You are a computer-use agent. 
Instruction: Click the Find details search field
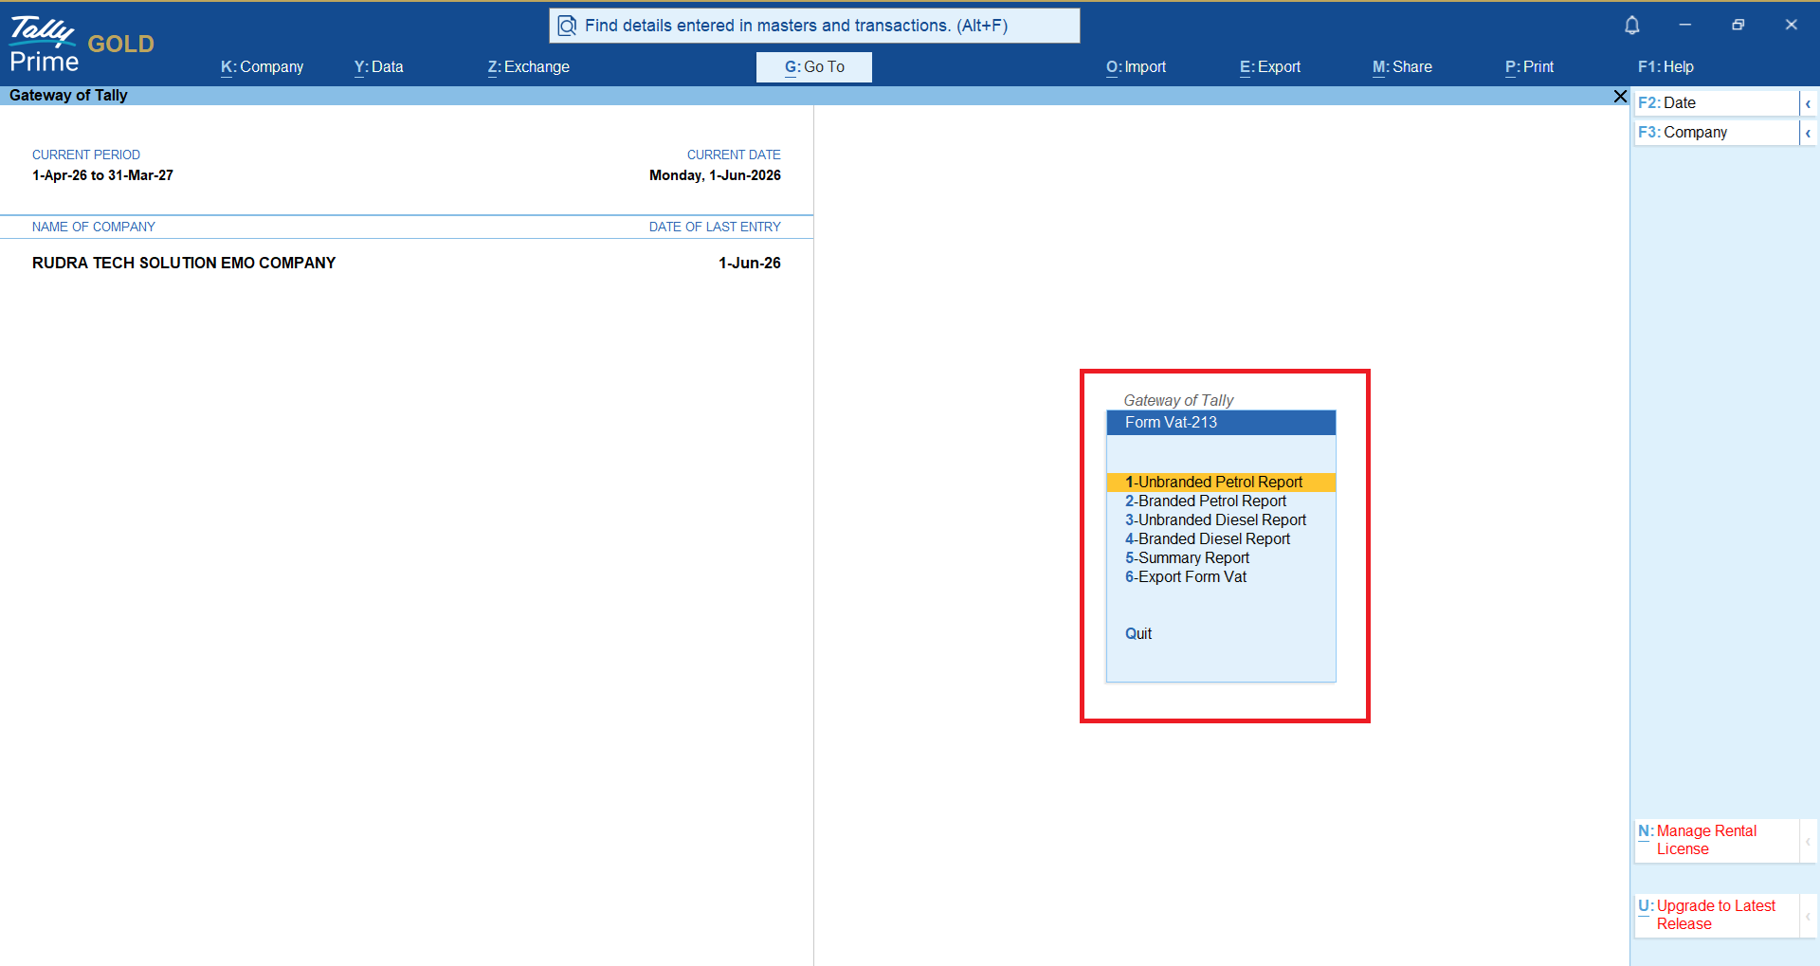click(x=814, y=26)
